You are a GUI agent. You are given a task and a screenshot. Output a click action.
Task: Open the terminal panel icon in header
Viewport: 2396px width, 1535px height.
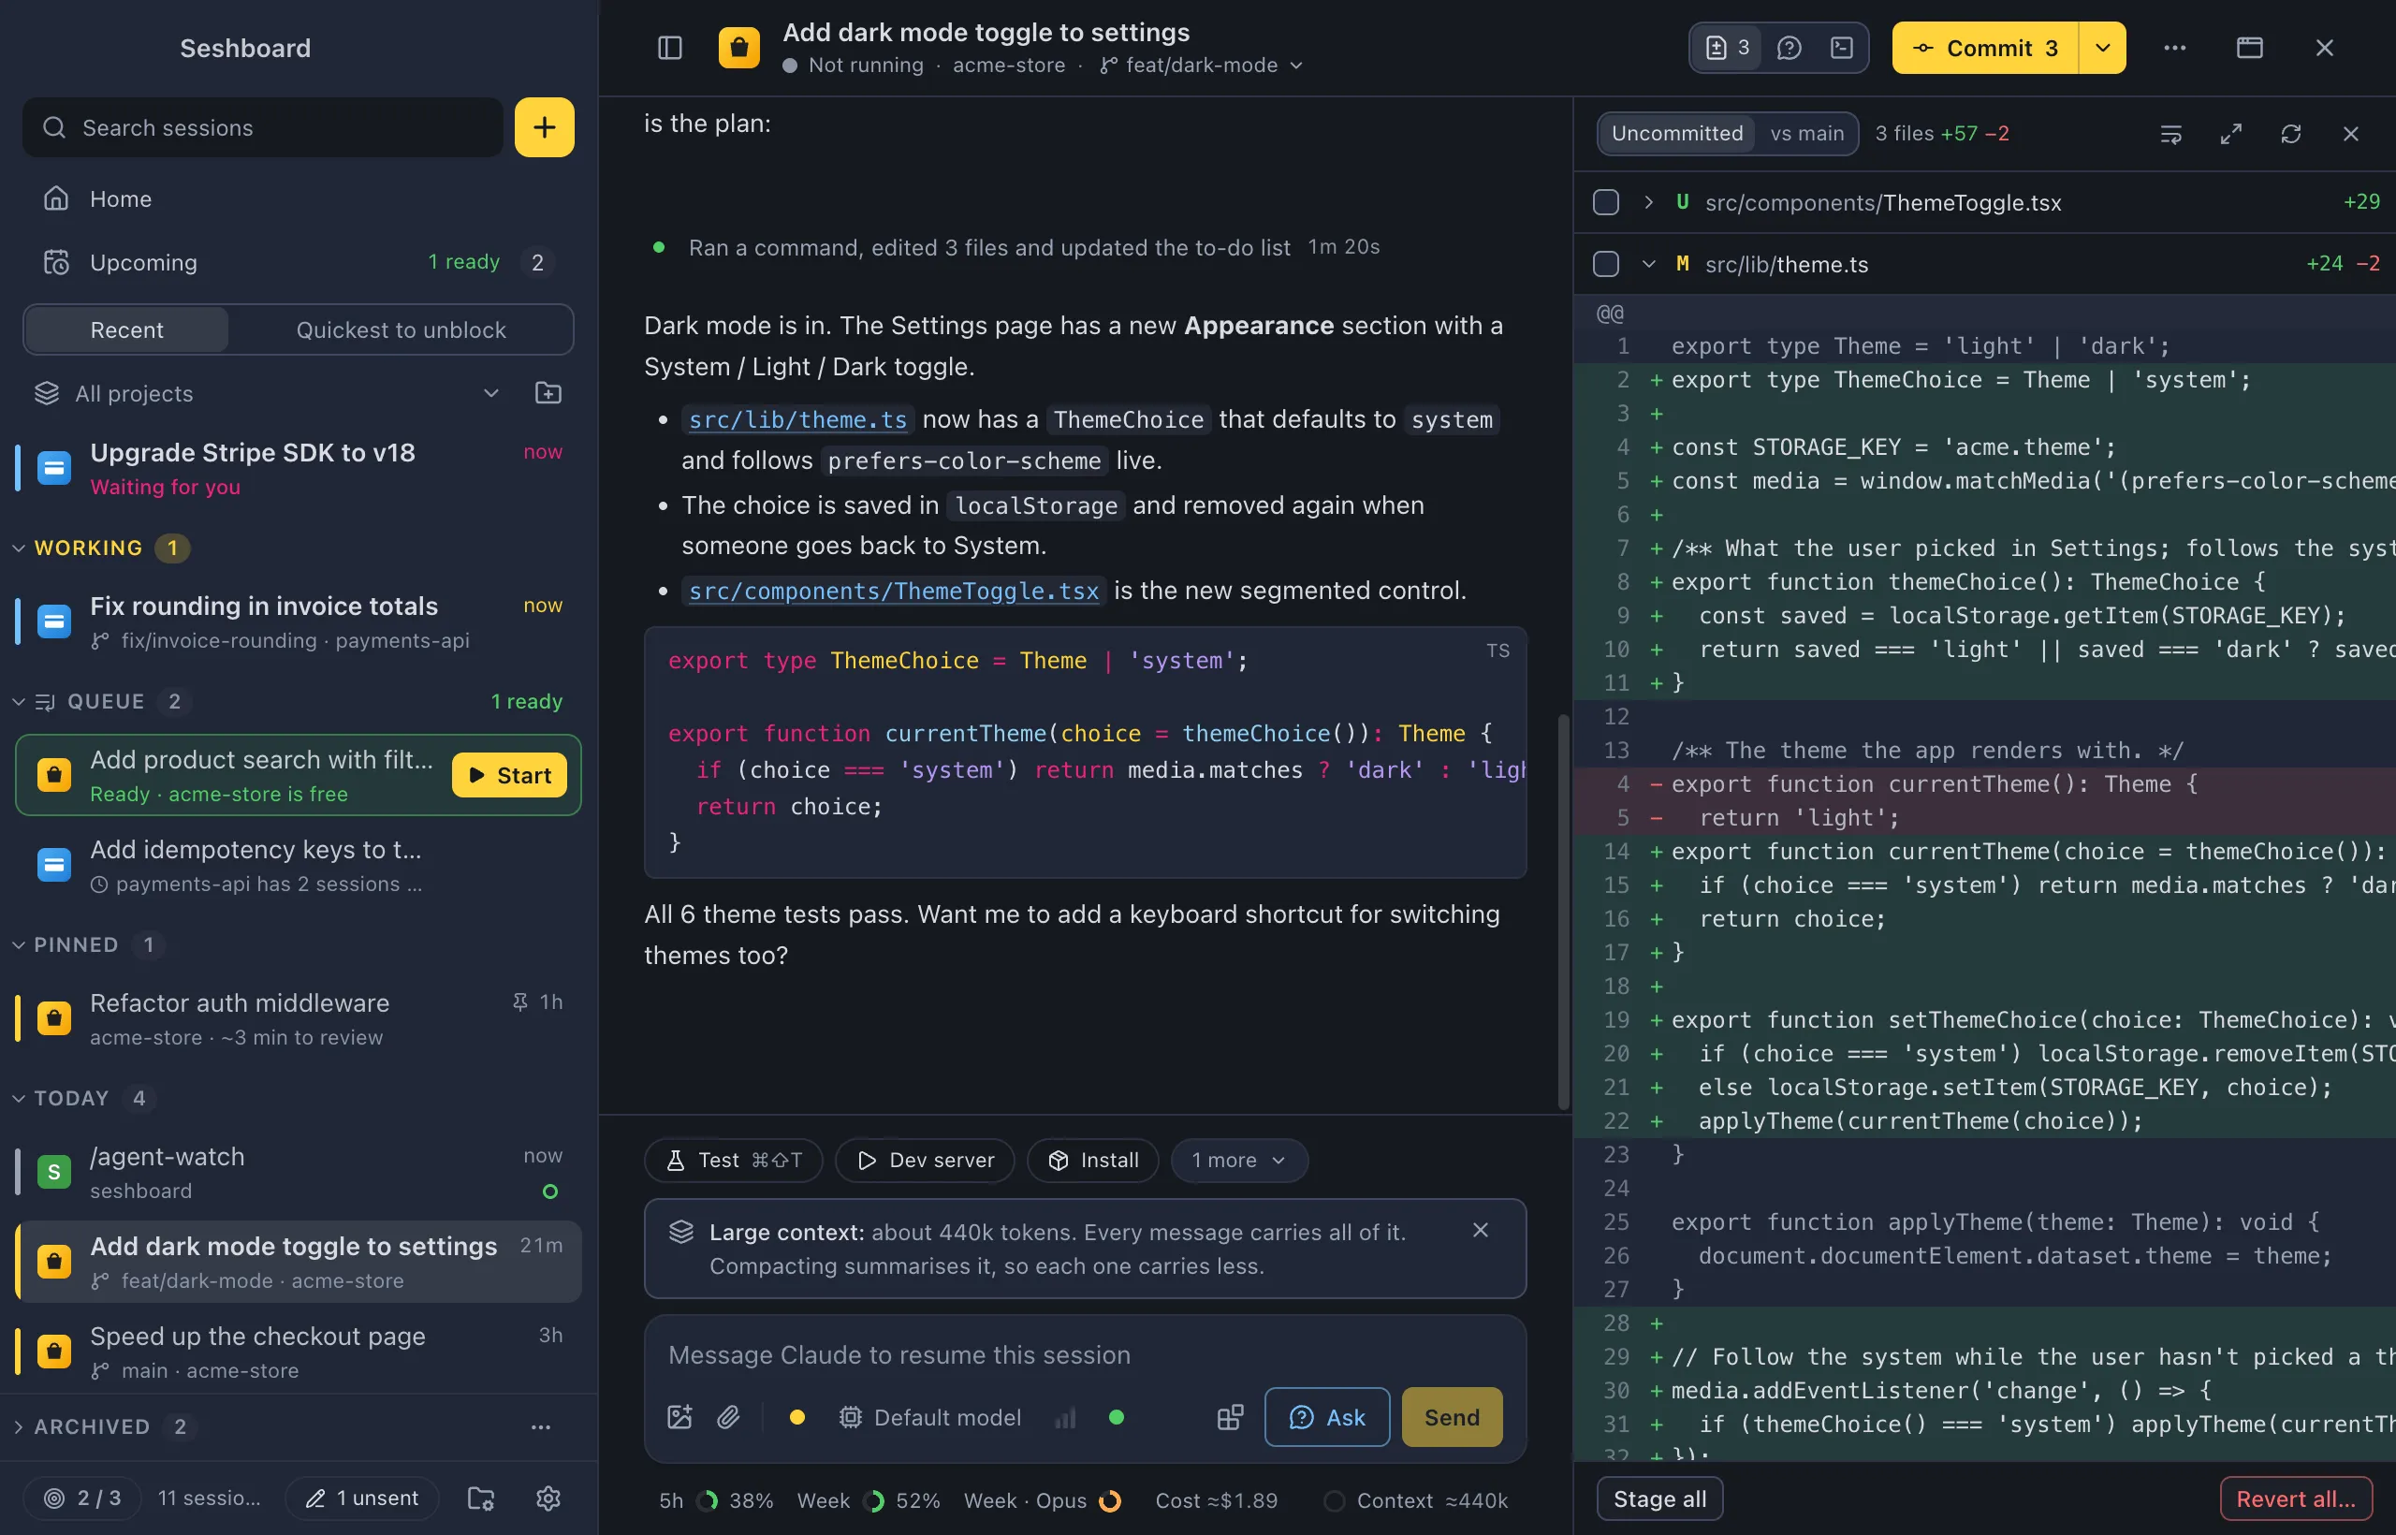(x=1842, y=48)
